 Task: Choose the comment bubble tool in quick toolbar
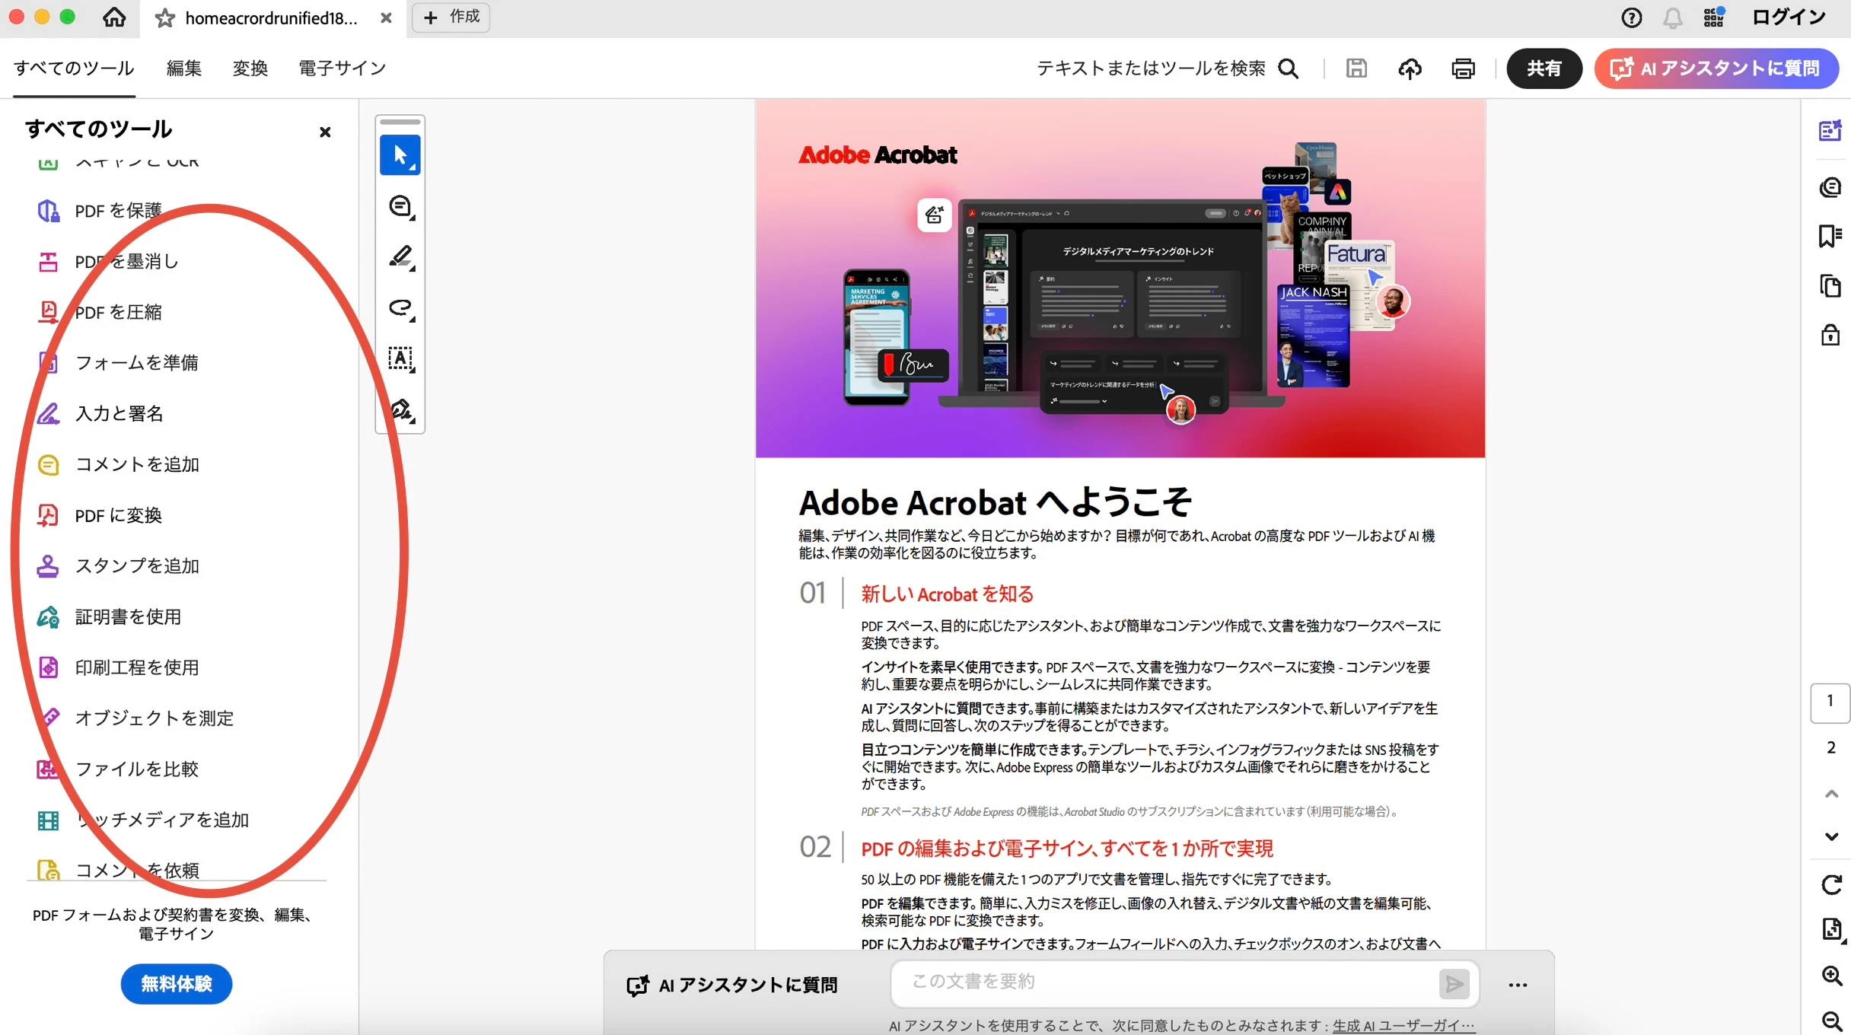[x=400, y=206]
